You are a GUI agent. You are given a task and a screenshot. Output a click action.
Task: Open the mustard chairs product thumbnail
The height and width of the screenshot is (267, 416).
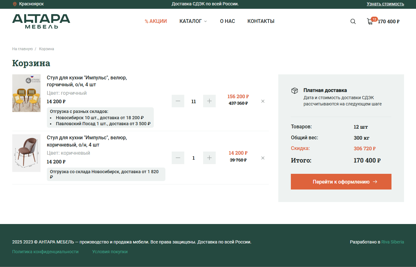(26, 93)
